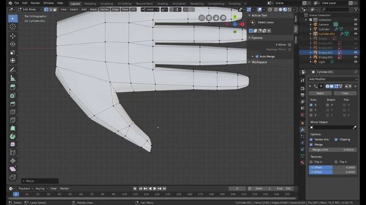Screen dimensions: 366x205
Task: Select the Poly Build tool
Action: [13, 128]
